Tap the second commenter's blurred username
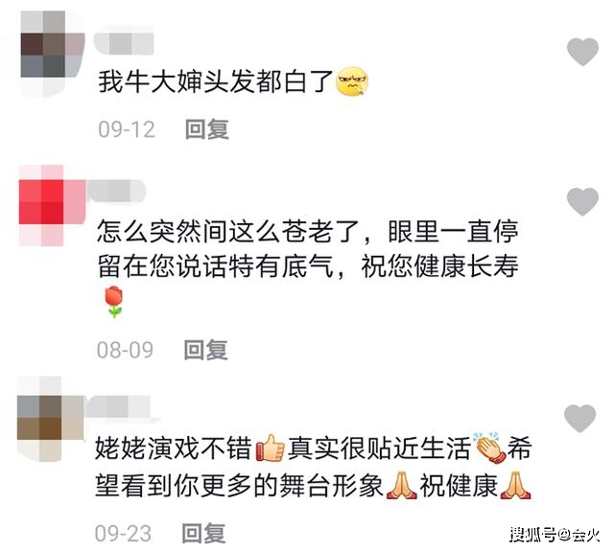Viewport: 614px width, 551px height. point(116,191)
